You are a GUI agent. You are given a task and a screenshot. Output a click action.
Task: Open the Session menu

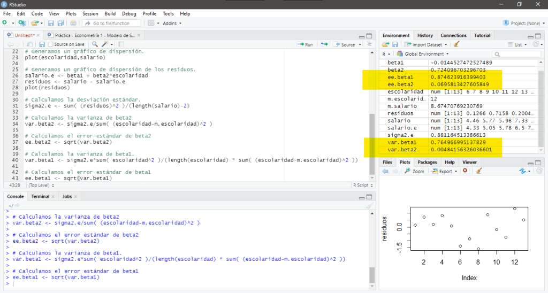(x=90, y=13)
